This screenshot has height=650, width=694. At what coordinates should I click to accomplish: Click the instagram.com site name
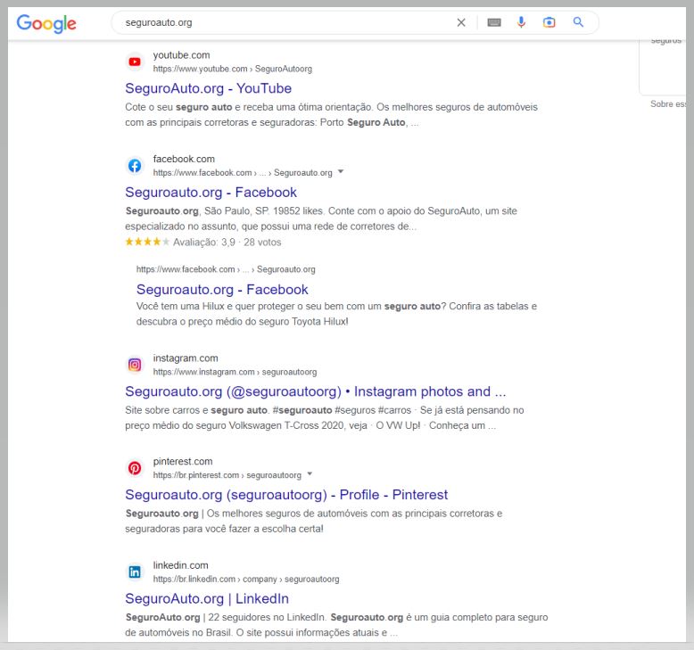[x=186, y=358]
